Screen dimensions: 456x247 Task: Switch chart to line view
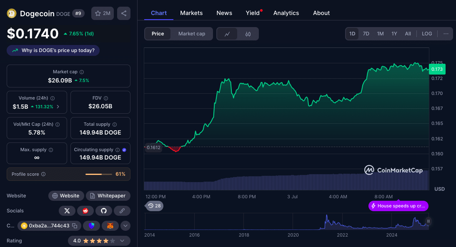(227, 34)
